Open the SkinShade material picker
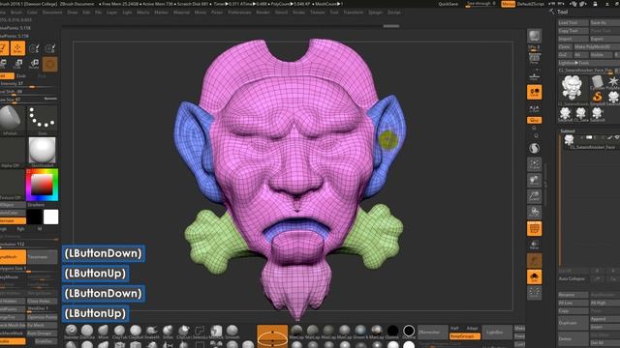This screenshot has height=348, width=620. point(42,151)
